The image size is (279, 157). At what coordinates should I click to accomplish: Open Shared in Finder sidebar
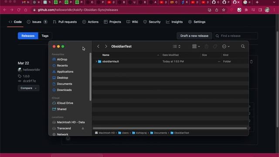[x=61, y=109]
